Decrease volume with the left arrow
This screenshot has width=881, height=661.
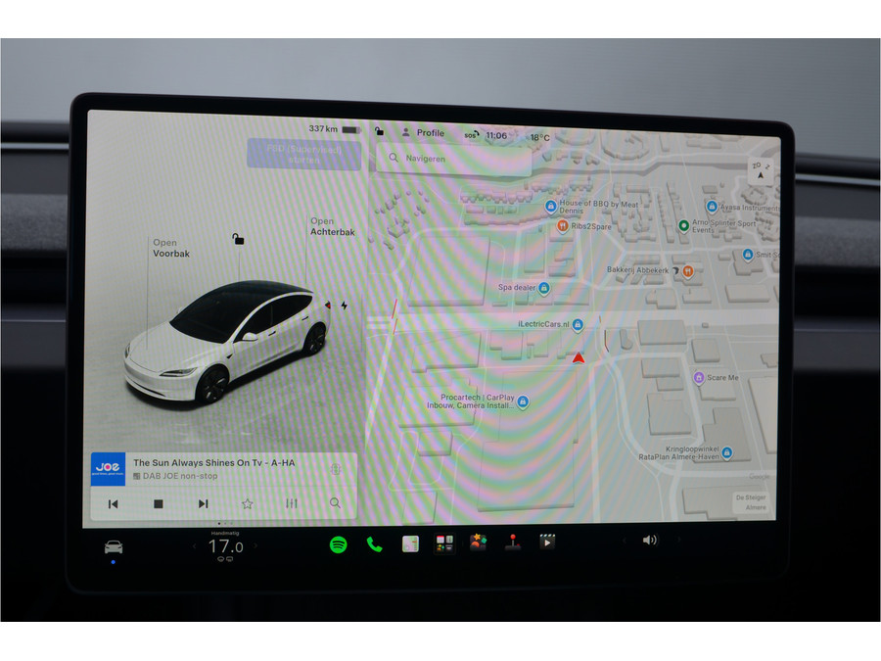coord(624,541)
